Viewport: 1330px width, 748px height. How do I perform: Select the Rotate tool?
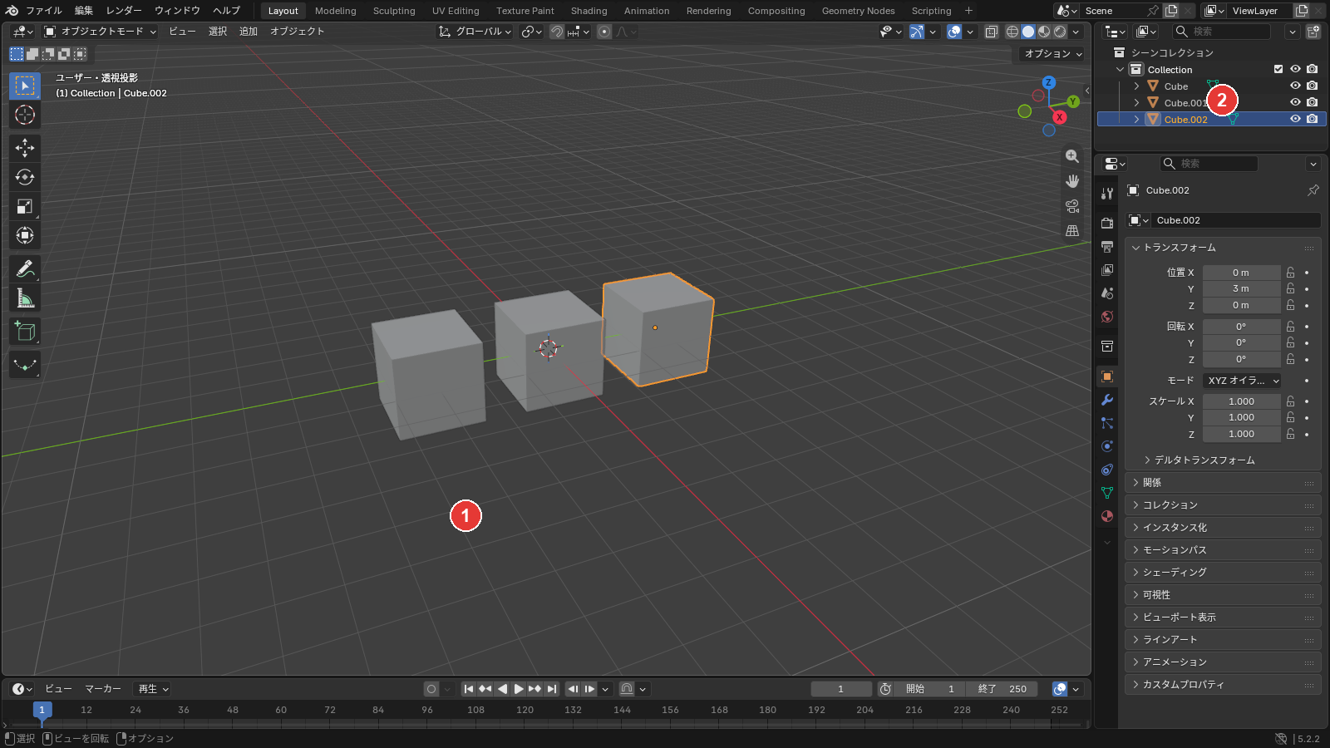tap(25, 177)
